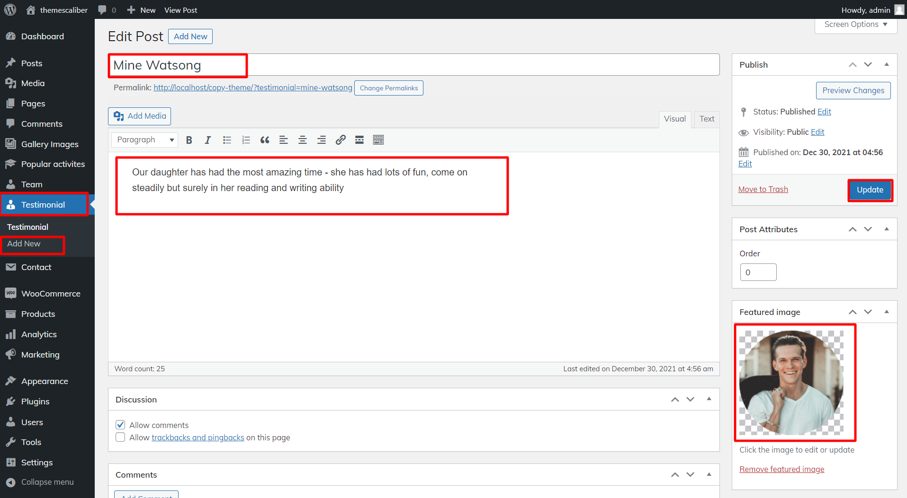Collapse the Discussion panel

pos(709,399)
